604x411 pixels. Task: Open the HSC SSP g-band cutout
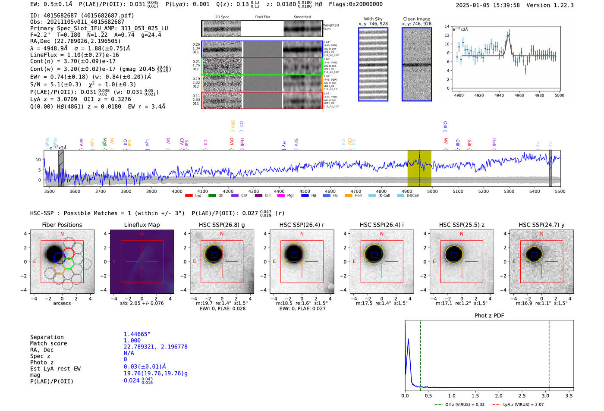pyautogui.click(x=222, y=262)
